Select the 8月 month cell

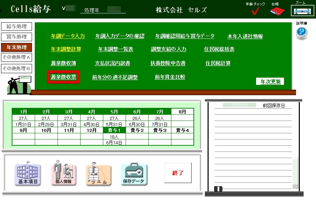(x=182, y=112)
